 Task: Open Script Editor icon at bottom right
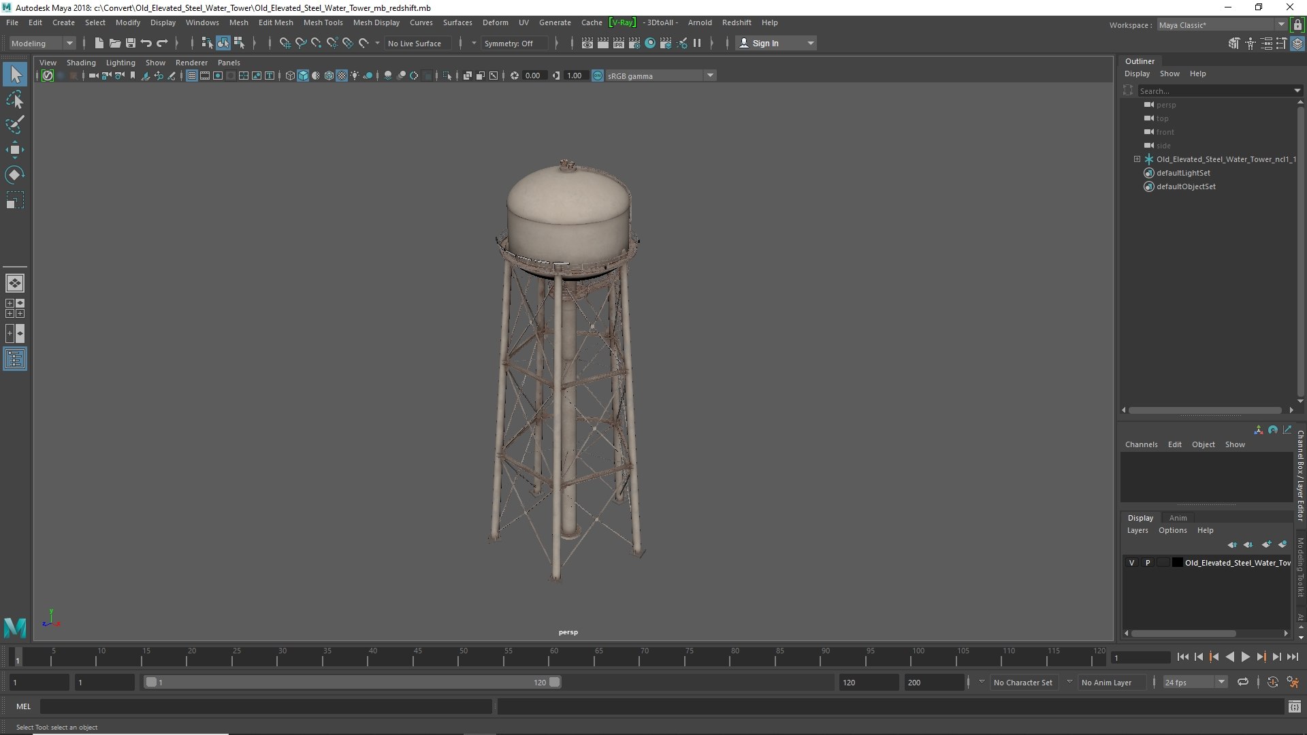click(x=1294, y=706)
